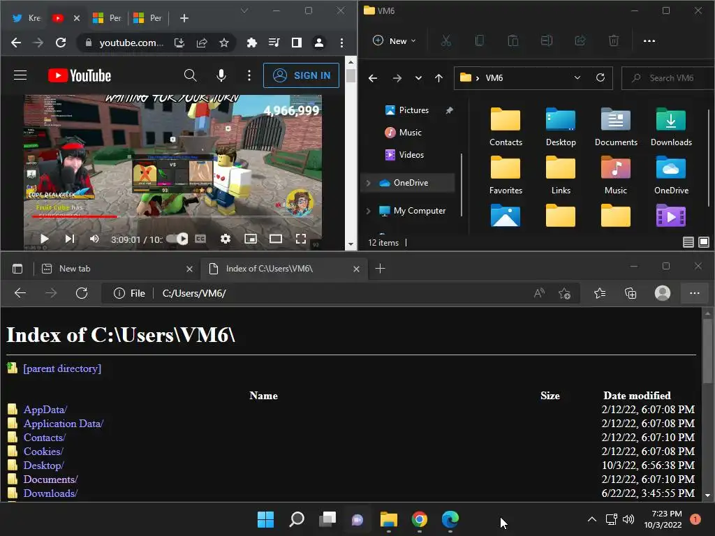Select Pictures in File Explorer sidebar
Image resolution: width=715 pixels, height=536 pixels.
coord(413,110)
